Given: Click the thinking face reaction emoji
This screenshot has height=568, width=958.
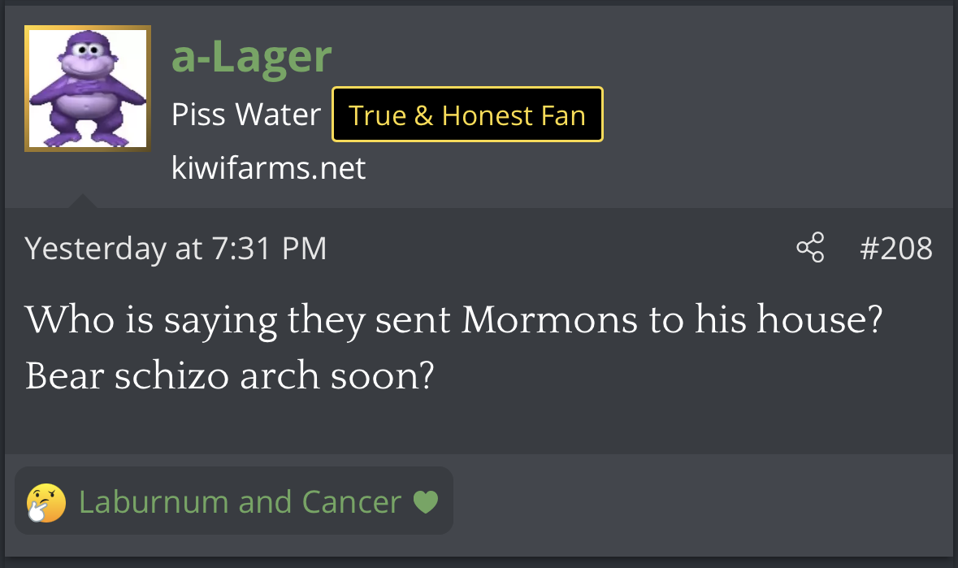Looking at the screenshot, I should 46,503.
